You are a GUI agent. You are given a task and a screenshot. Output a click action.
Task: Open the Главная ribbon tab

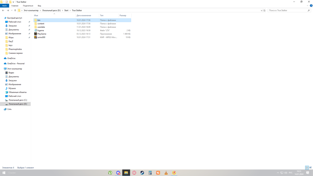point(15,6)
